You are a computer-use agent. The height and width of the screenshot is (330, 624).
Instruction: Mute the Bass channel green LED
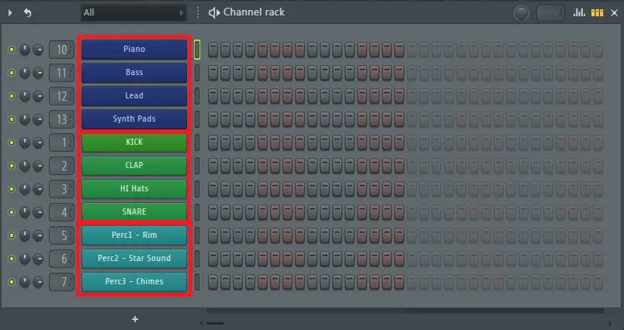pyautogui.click(x=11, y=73)
